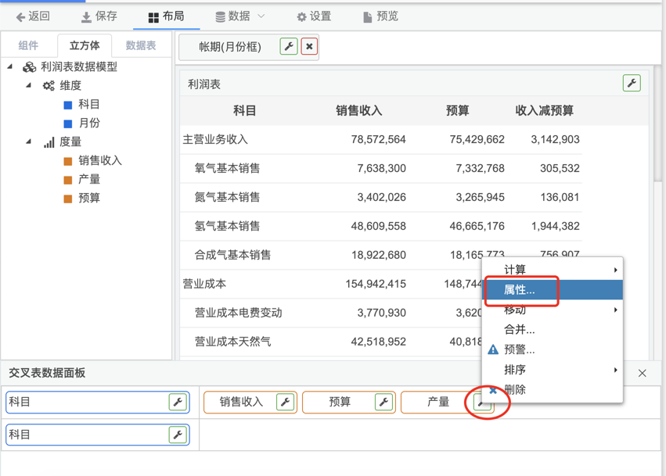The height and width of the screenshot is (476, 666).
Task: Collapse the 度量 tree node
Action: point(29,142)
